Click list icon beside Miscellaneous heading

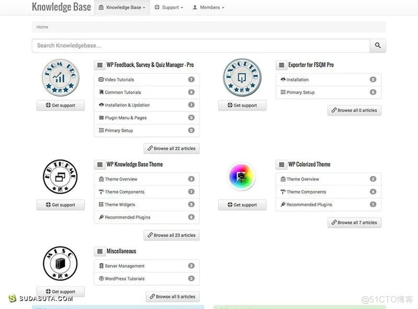coord(100,252)
